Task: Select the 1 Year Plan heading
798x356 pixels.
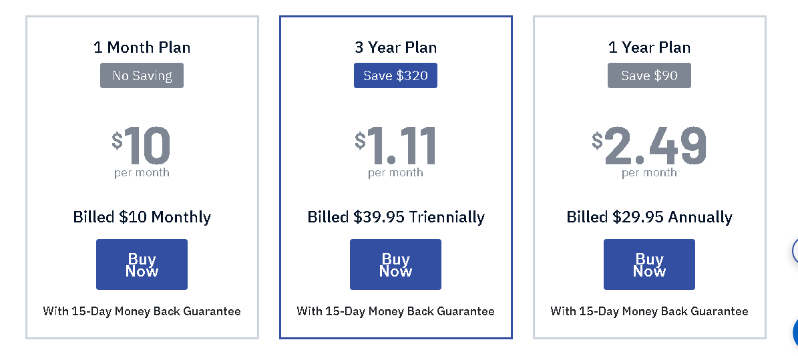Action: pyautogui.click(x=649, y=47)
